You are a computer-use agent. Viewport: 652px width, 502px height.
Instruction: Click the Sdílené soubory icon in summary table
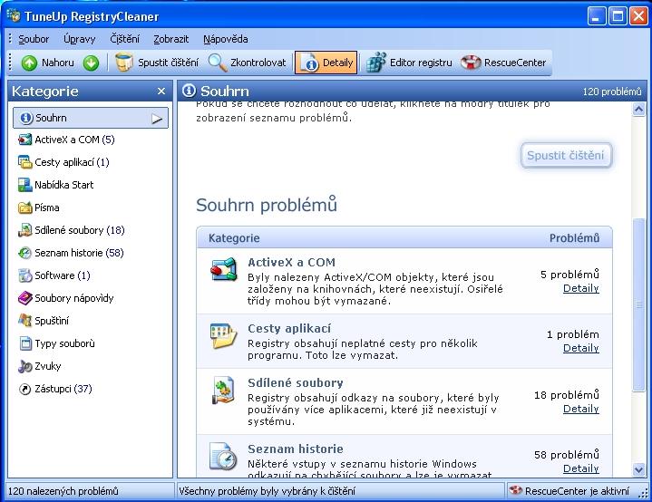point(223,391)
